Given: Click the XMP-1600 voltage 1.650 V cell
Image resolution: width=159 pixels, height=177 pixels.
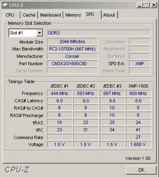Looking at the screenshot, I should 138,144.
